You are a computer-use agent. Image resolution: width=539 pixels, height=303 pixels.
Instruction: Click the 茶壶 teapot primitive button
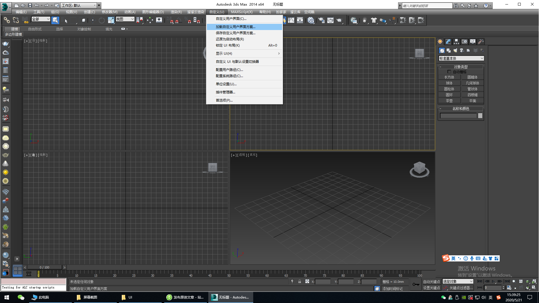click(x=449, y=101)
